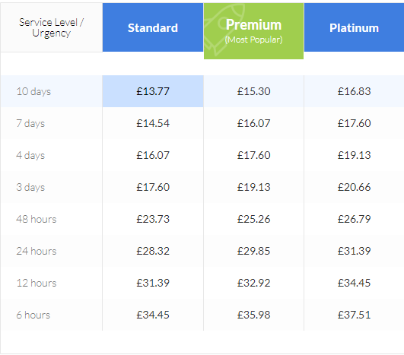Select £17.60 Platinum 7 days price
This screenshot has height=355, width=404.
pyautogui.click(x=354, y=123)
